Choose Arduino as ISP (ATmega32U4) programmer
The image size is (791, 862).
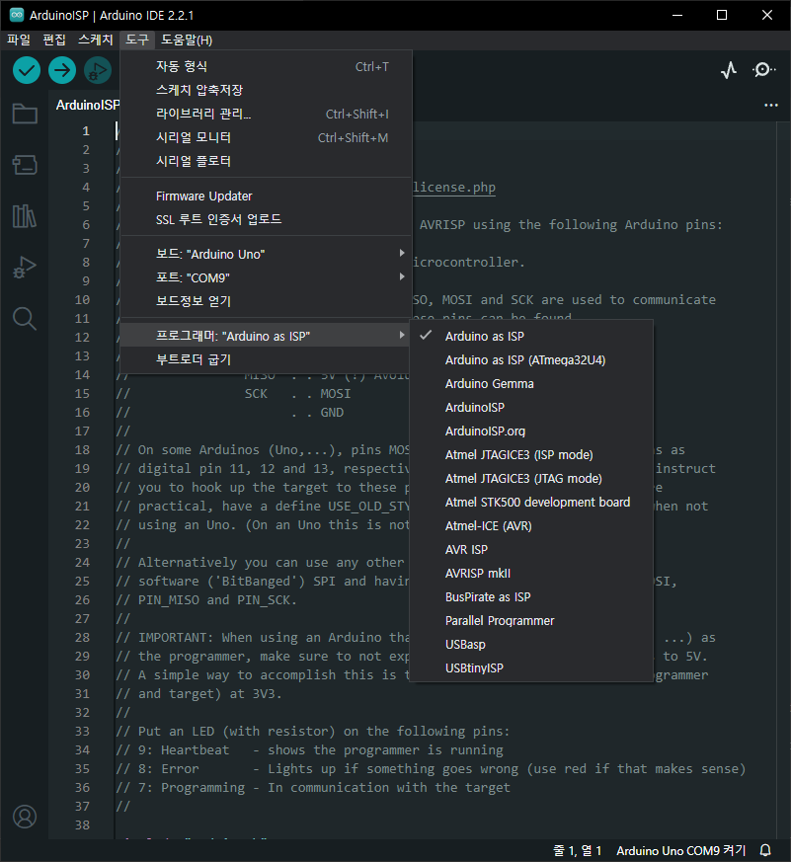pyautogui.click(x=531, y=360)
